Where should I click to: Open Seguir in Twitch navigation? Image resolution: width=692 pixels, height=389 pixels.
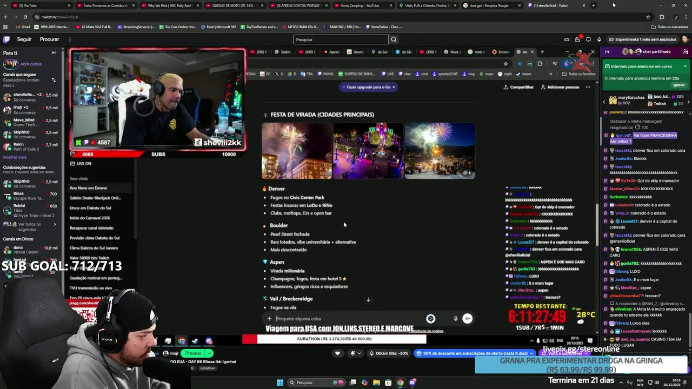[x=24, y=39]
